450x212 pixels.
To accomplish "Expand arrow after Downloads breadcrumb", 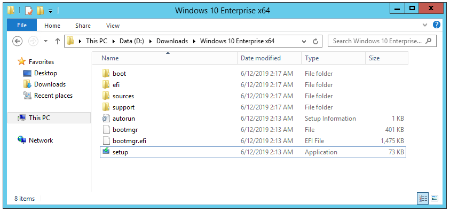I will (x=194, y=41).
